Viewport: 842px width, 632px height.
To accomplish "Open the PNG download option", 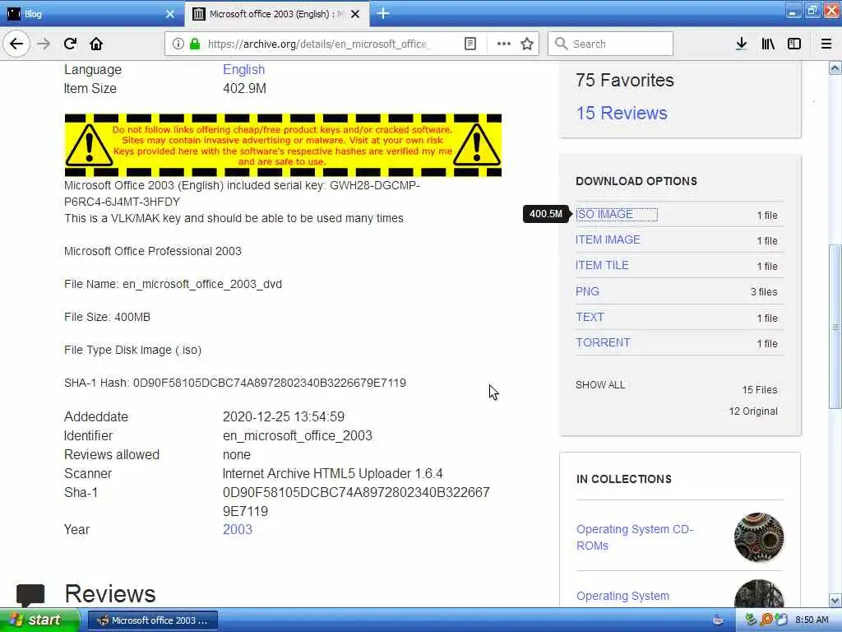I will coord(587,291).
